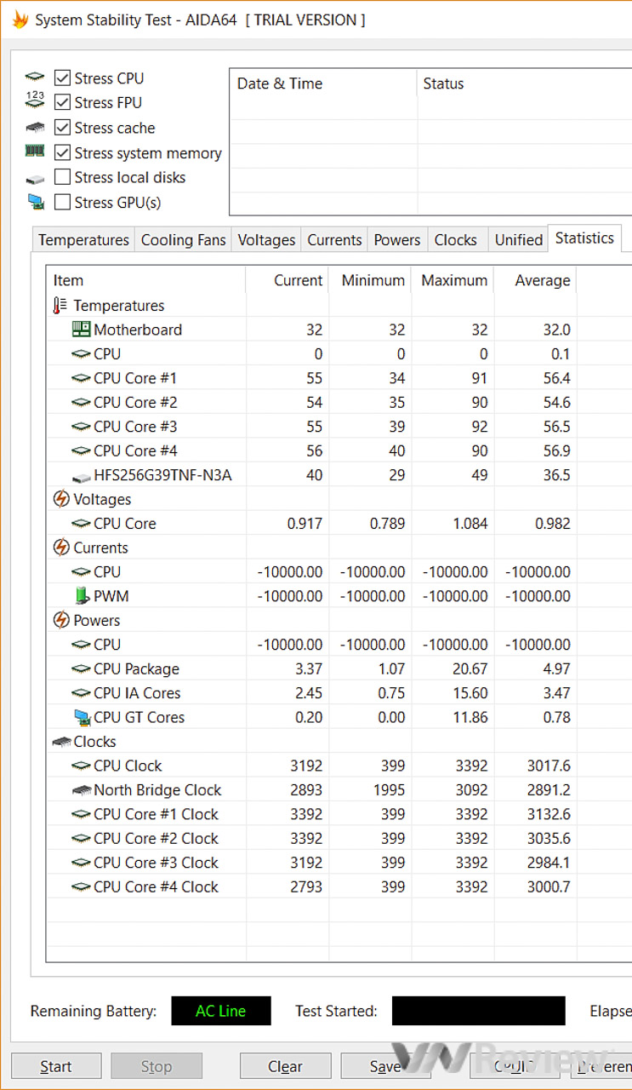Click the chip icon beside CPU Core #1 Clock
The width and height of the screenshot is (632, 1090).
tap(81, 814)
